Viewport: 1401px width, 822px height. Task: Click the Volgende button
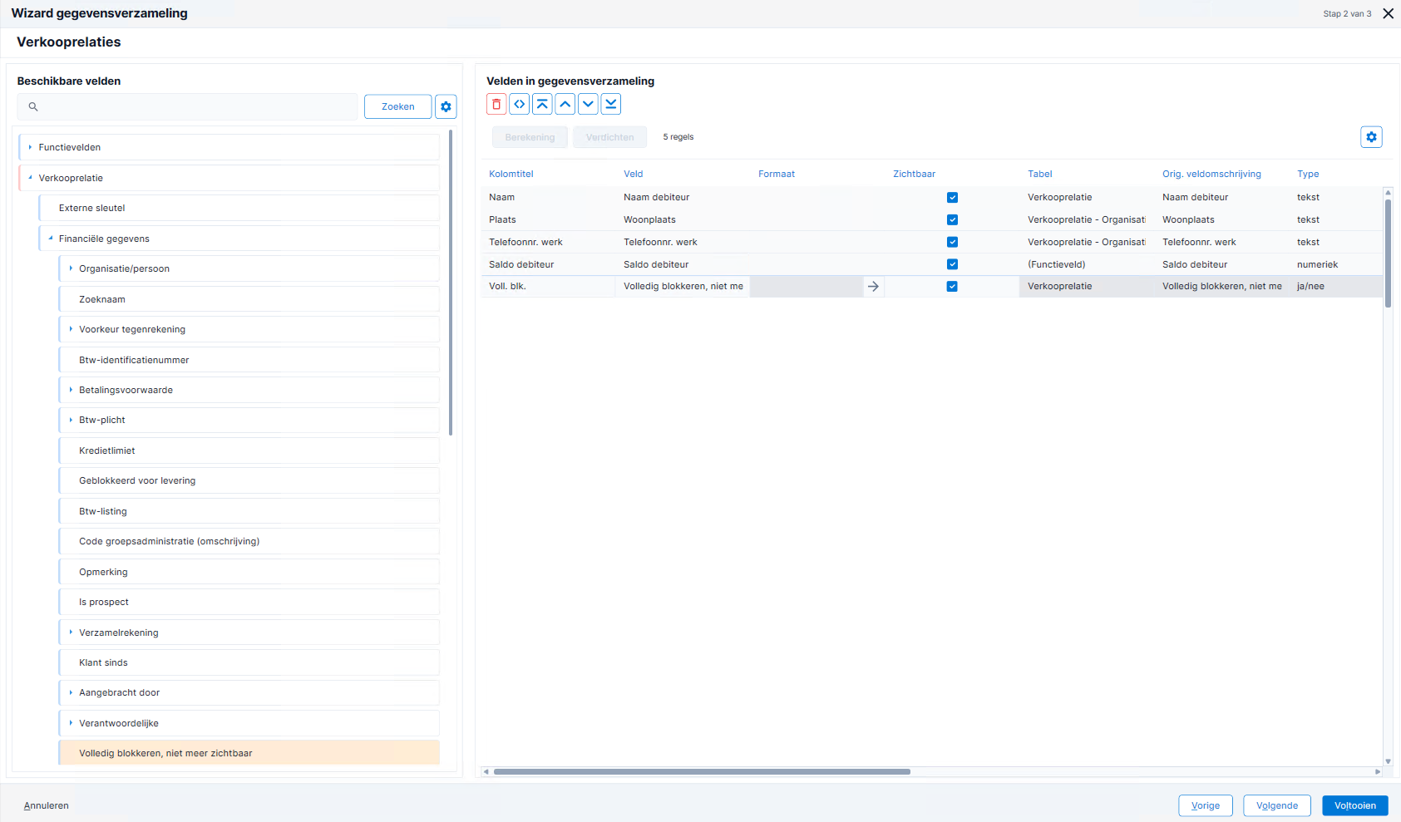1277,805
